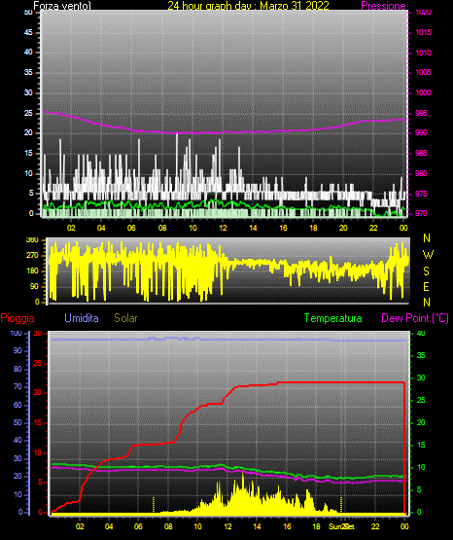Click the blue 'Umidita' legend label
Viewport: 453px width, 540px height.
click(x=82, y=318)
